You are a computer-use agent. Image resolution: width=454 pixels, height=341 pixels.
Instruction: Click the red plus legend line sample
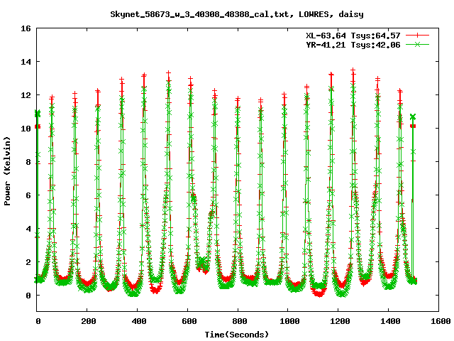click(417, 36)
